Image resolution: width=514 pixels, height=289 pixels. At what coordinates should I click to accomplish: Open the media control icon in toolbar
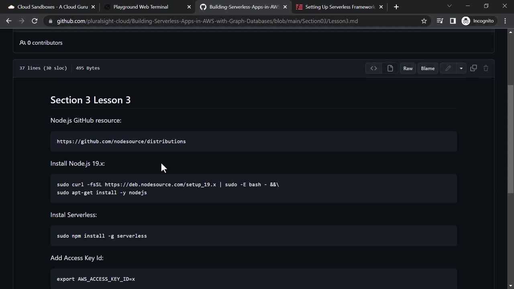click(440, 21)
